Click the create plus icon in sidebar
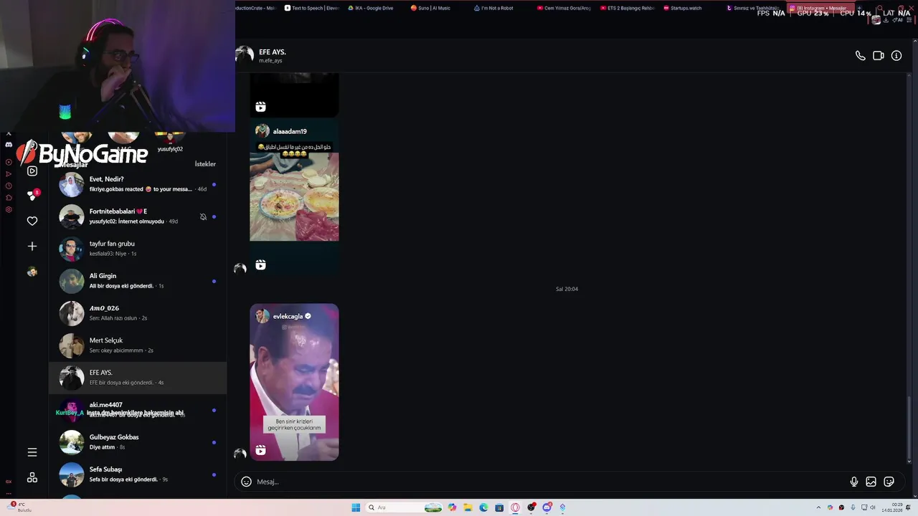The width and height of the screenshot is (918, 516). (32, 247)
